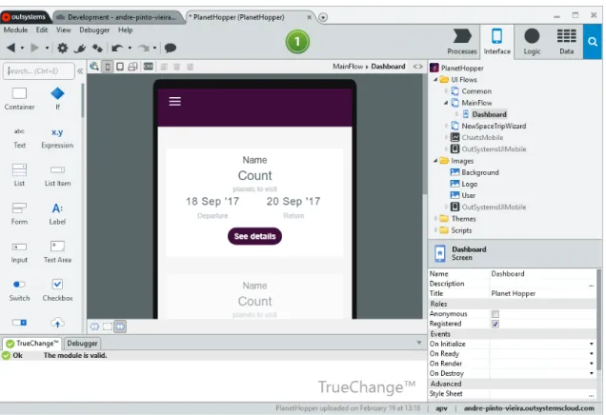Screen dimensions: 606x415
Task: Select the Form widget
Action: (x=19, y=213)
